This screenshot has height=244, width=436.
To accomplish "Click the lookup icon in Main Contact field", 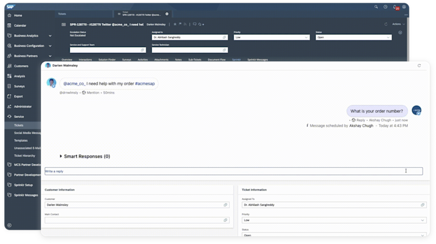I will tap(226, 220).
